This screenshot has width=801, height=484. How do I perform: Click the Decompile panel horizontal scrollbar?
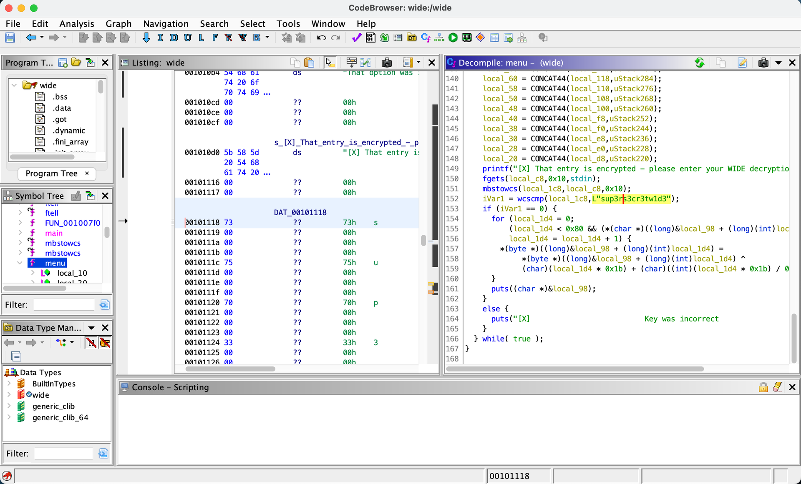tap(575, 369)
